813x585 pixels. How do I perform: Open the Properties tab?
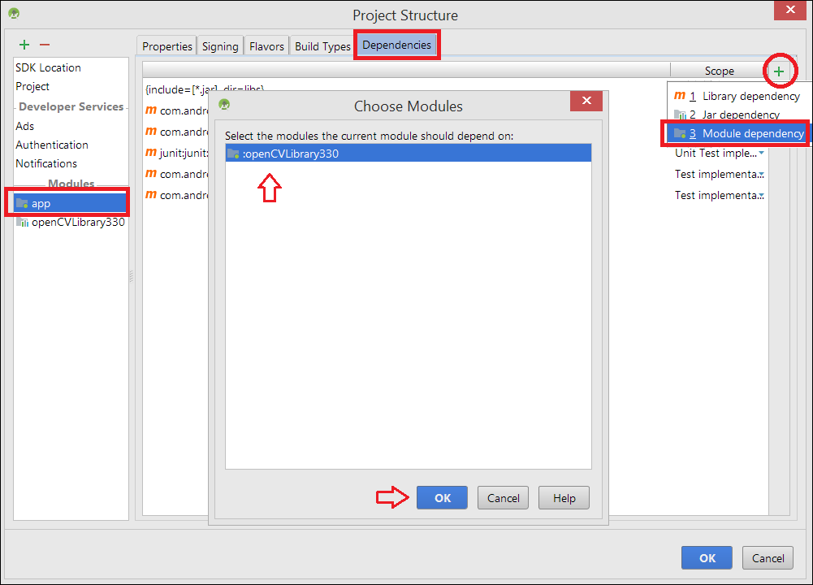pos(167,46)
